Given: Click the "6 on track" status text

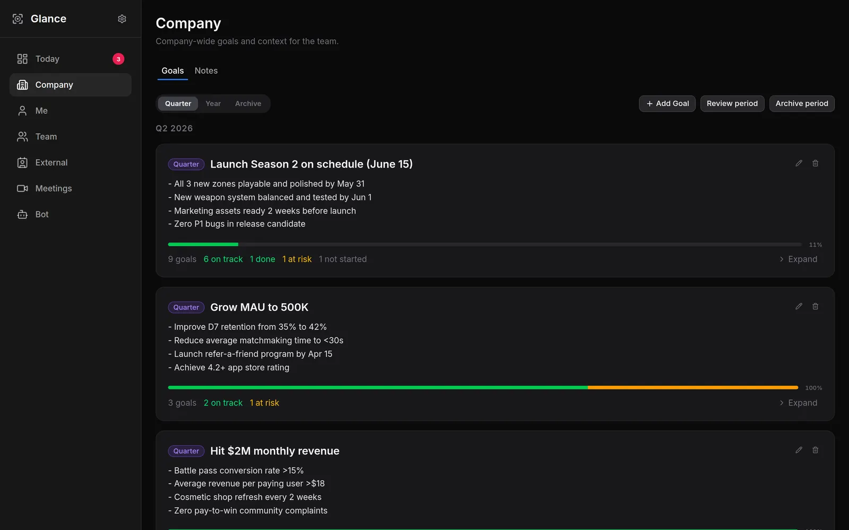Looking at the screenshot, I should tap(223, 259).
